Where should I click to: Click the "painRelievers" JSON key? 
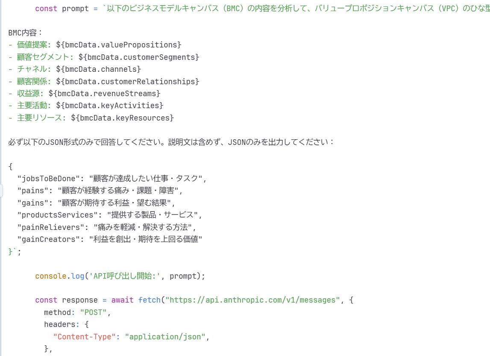(x=51, y=227)
